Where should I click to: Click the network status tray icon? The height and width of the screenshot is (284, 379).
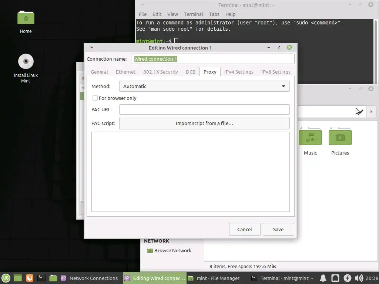click(x=335, y=278)
